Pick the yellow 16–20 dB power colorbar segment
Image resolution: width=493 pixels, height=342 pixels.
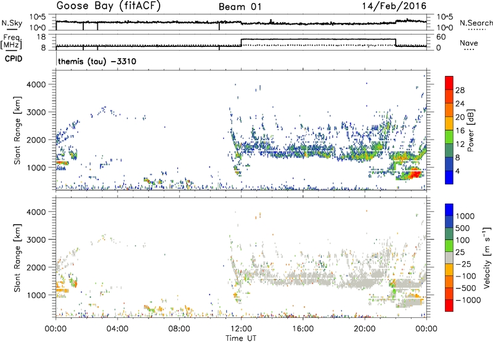(x=449, y=123)
